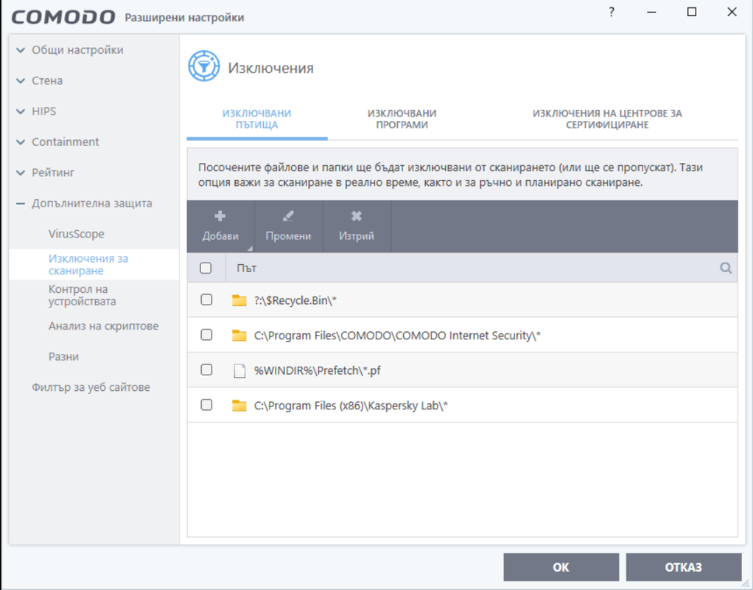The height and width of the screenshot is (590, 753).
Task: Expand Общи настройки section chevron
Action: click(20, 50)
